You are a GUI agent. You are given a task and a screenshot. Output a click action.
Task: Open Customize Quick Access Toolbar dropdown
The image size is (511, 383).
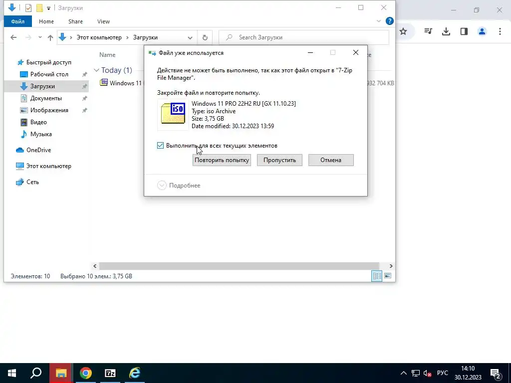click(48, 8)
